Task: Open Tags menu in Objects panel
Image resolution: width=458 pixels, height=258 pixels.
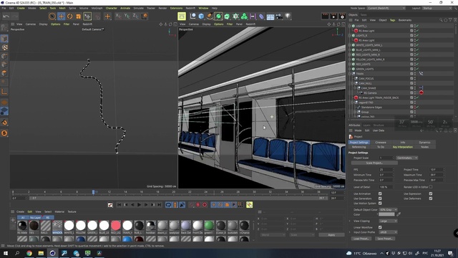Action: coord(392,20)
